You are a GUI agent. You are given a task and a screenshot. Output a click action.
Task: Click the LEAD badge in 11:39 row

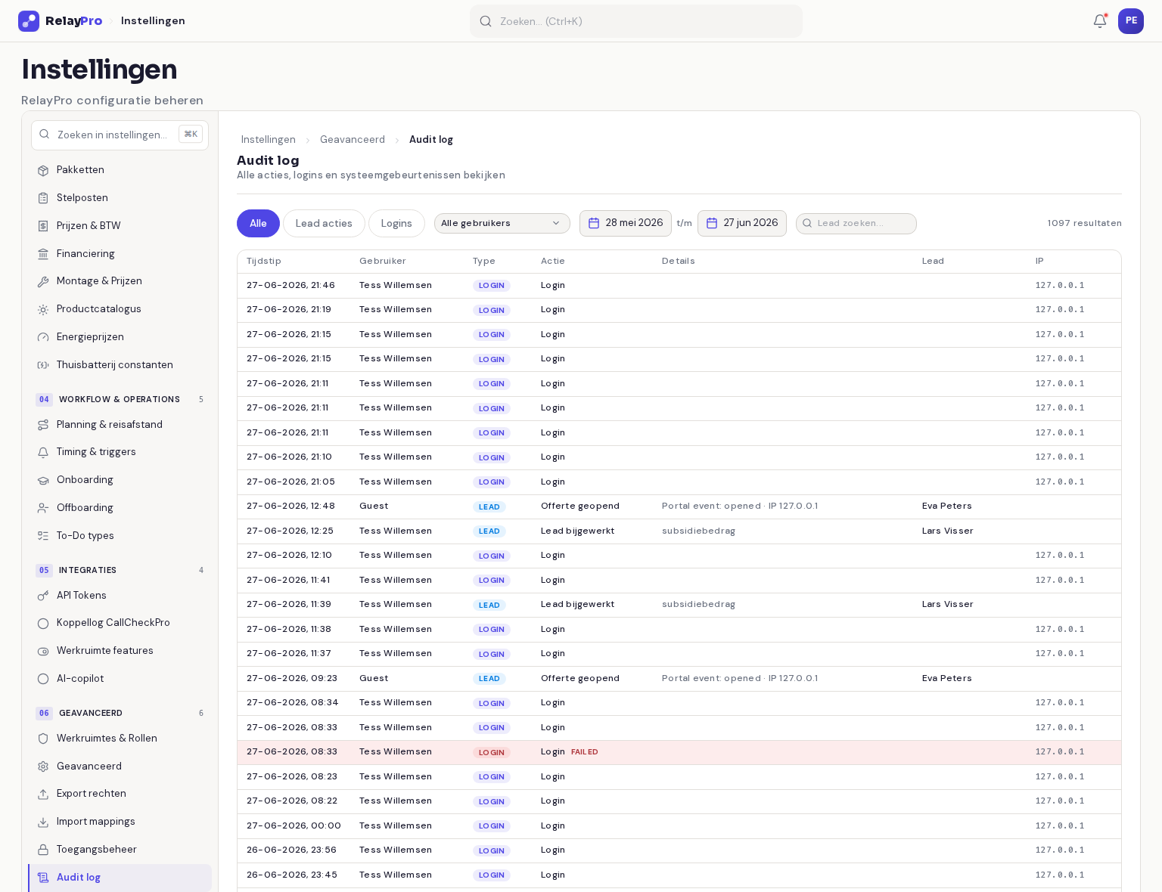tap(489, 605)
